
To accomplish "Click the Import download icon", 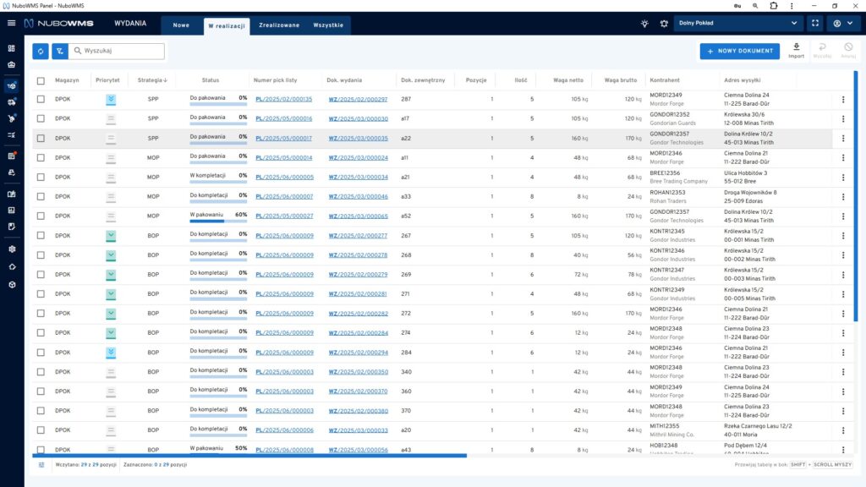I will [x=796, y=47].
